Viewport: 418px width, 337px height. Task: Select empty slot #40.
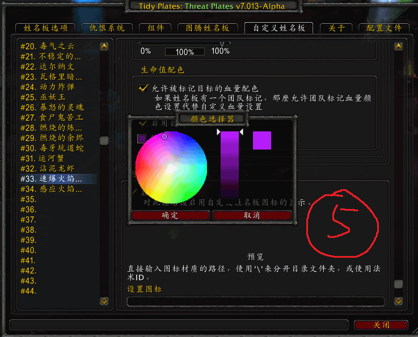[57, 250]
